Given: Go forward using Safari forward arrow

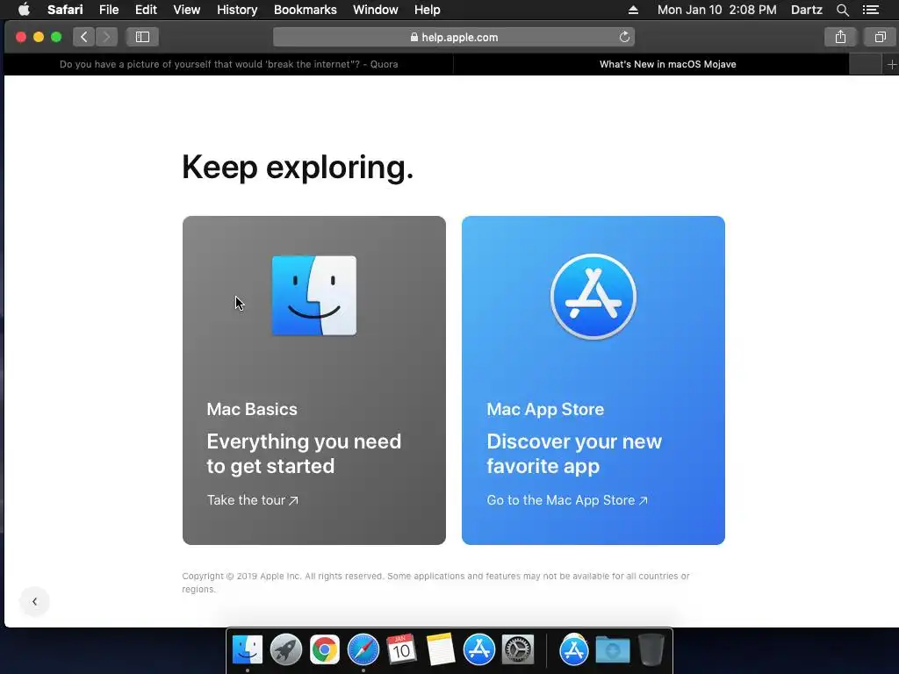Looking at the screenshot, I should [x=106, y=37].
